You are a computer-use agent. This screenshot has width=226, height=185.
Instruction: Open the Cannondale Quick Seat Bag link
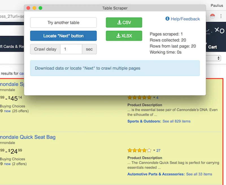click(28, 137)
